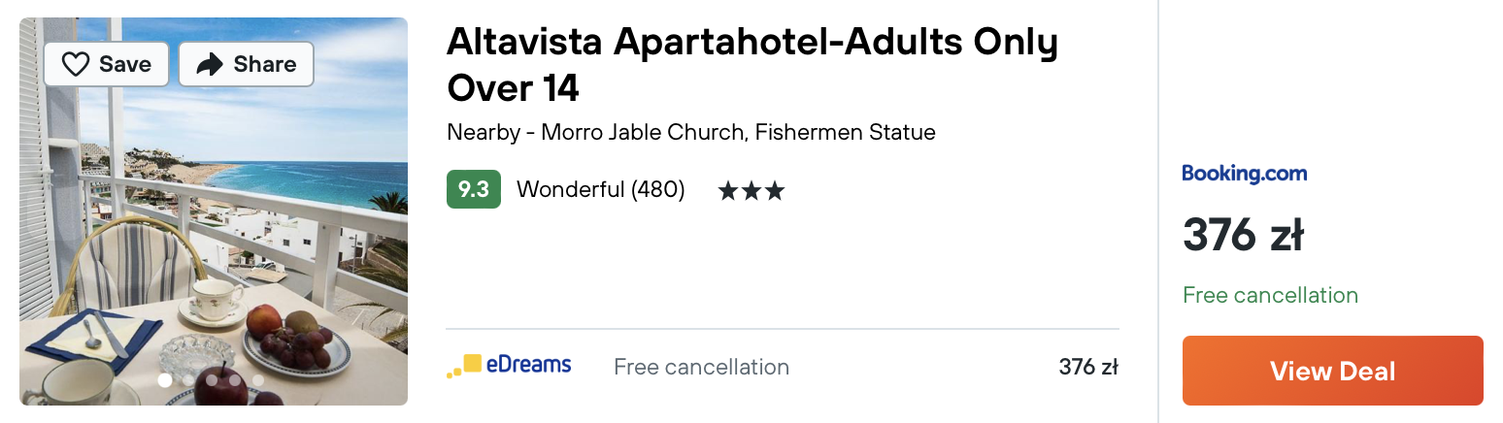
Task: Jump to the last photo dot
Action: 258,380
